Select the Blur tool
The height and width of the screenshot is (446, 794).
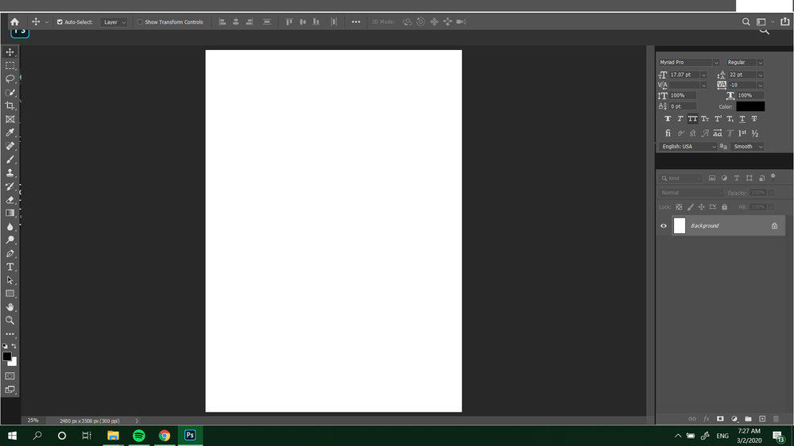(x=10, y=226)
